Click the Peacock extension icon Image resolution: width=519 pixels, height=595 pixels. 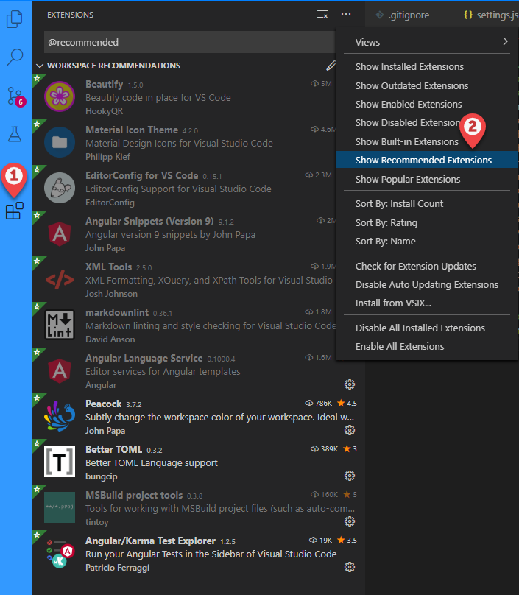click(60, 416)
